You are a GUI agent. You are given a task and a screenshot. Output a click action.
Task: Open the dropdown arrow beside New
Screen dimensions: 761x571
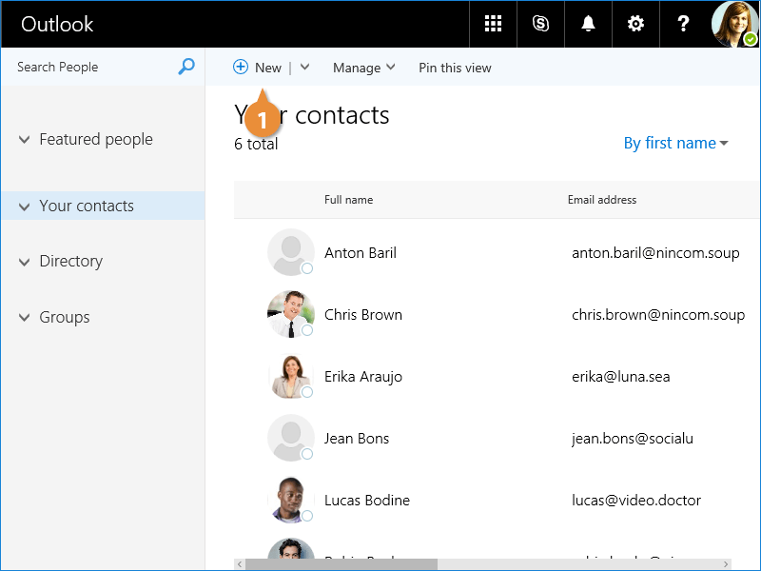304,68
